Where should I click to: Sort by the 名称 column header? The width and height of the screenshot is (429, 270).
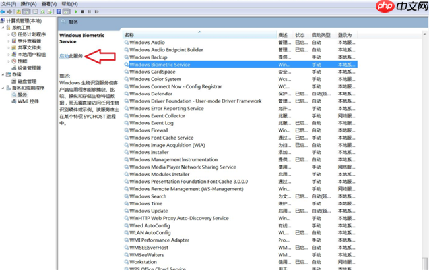coord(200,35)
